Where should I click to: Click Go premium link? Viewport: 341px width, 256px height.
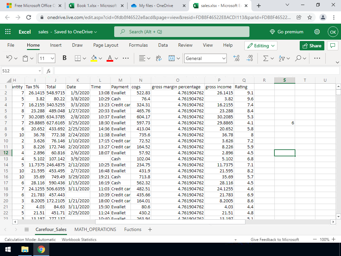(286, 32)
